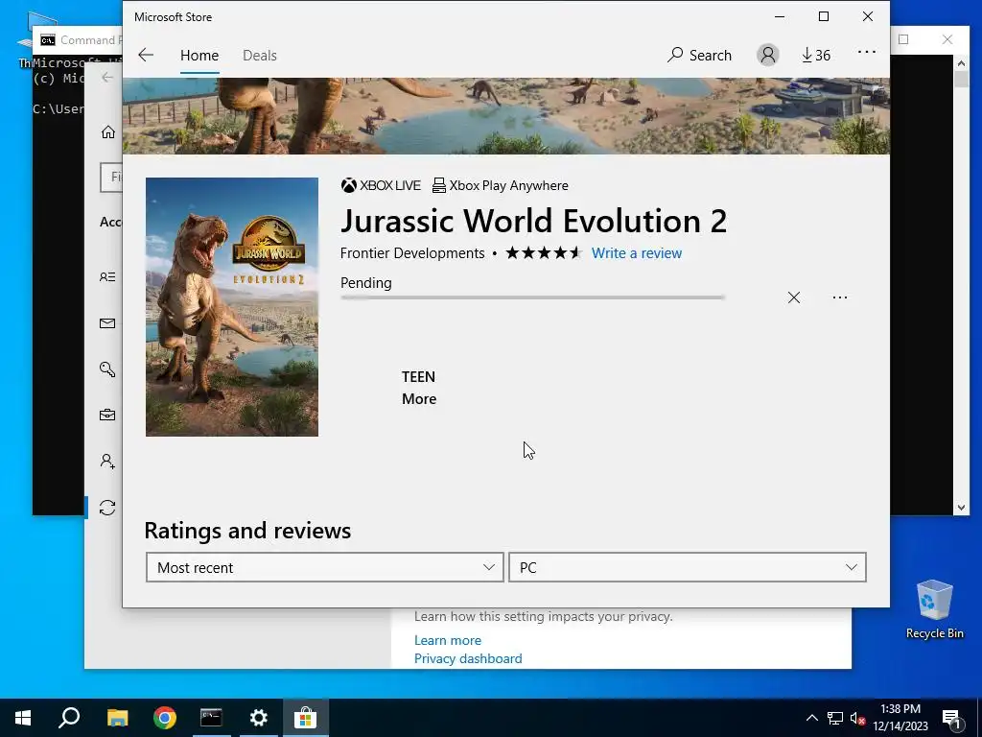Show hidden tray icons
This screenshot has width=982, height=737.
point(811,718)
